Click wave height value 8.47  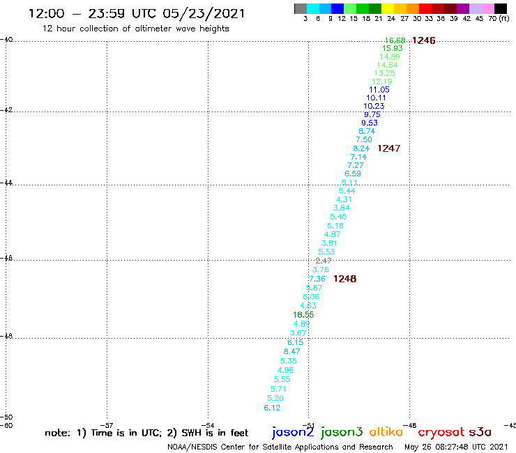pos(292,352)
